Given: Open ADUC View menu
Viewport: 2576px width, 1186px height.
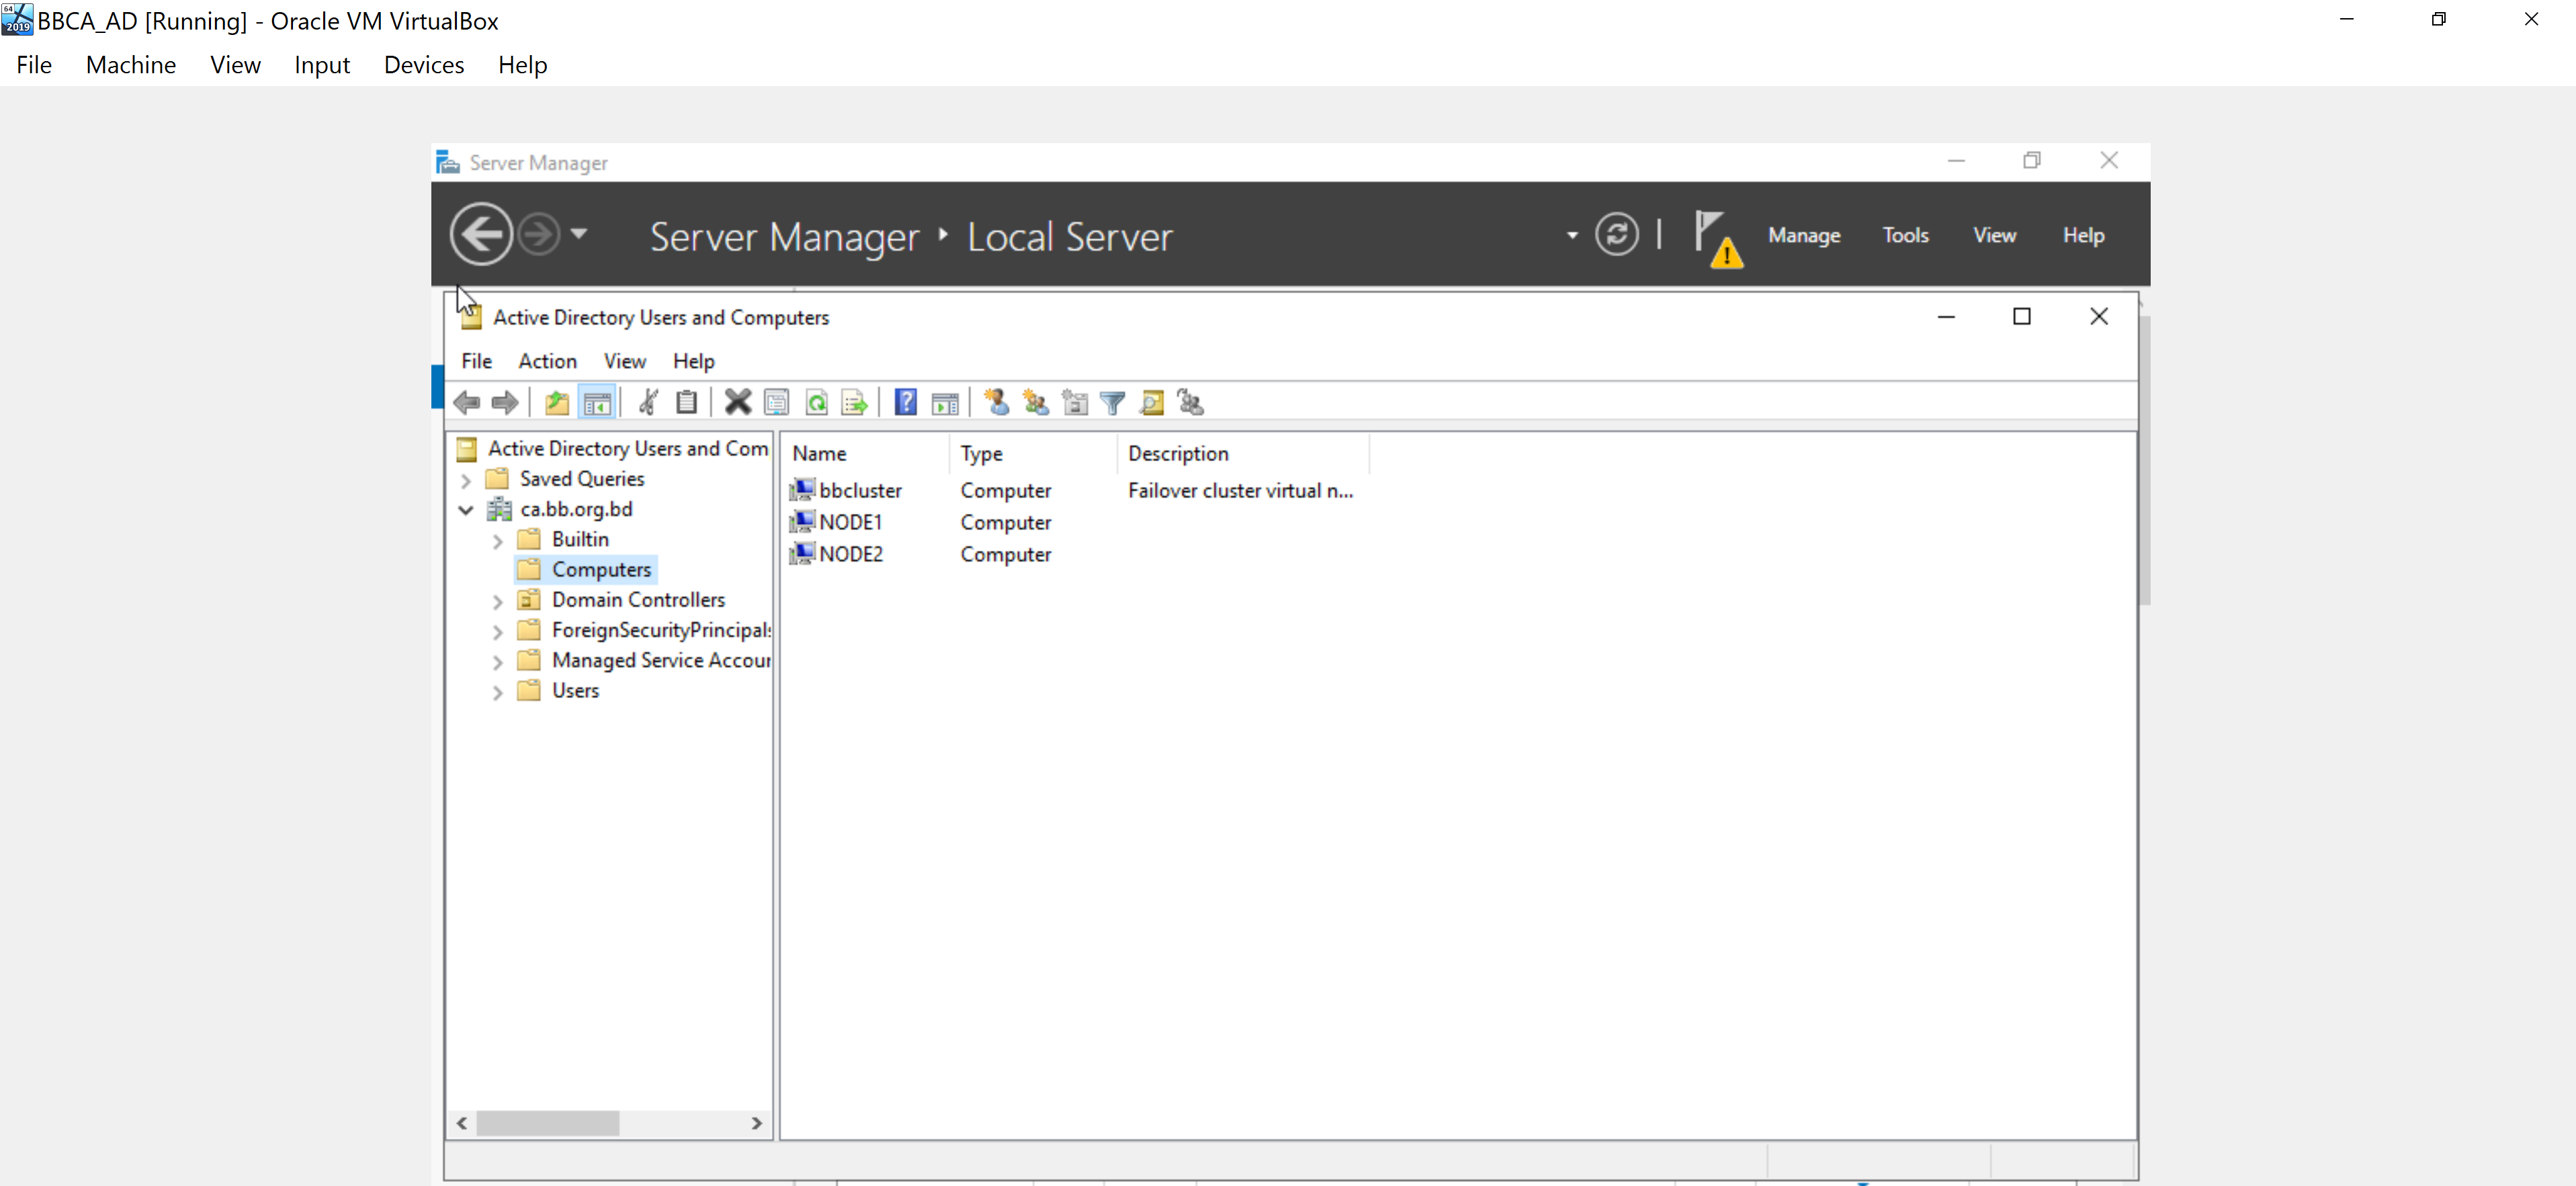Looking at the screenshot, I should click(x=625, y=361).
